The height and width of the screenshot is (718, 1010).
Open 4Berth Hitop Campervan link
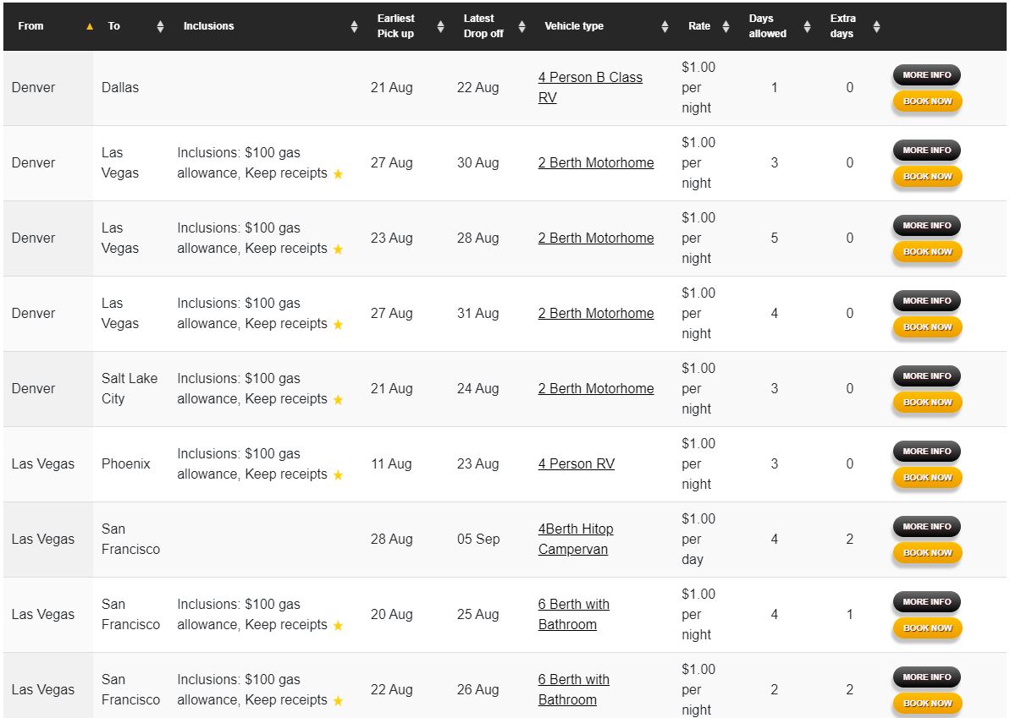tap(576, 540)
